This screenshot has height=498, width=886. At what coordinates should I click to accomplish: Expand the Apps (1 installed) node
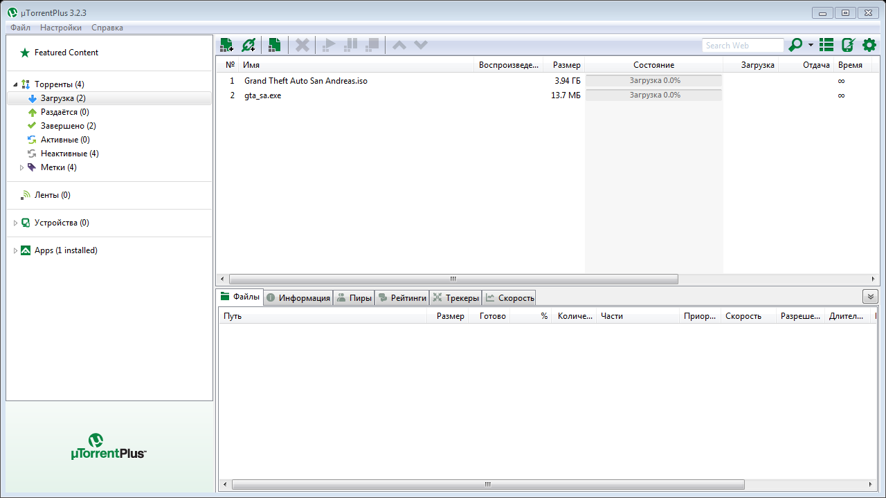pyautogui.click(x=15, y=250)
